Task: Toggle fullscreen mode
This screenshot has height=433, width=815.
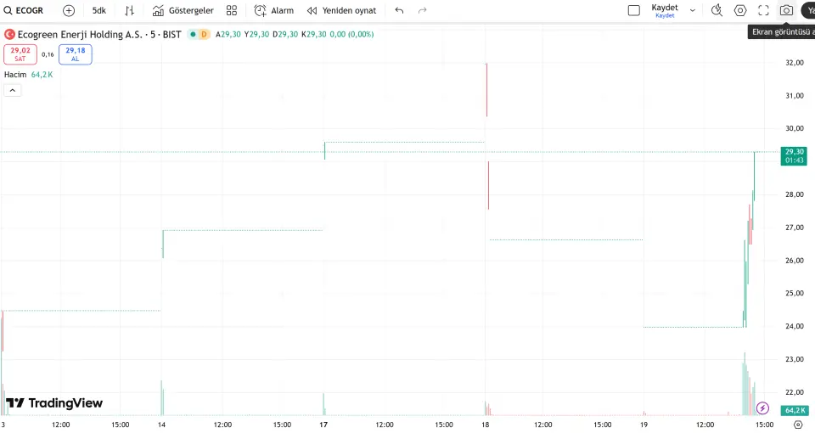Action: pos(763,10)
